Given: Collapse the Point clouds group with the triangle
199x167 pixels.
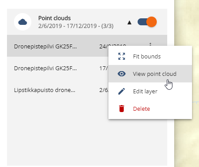Looking at the screenshot, I should point(129,23).
